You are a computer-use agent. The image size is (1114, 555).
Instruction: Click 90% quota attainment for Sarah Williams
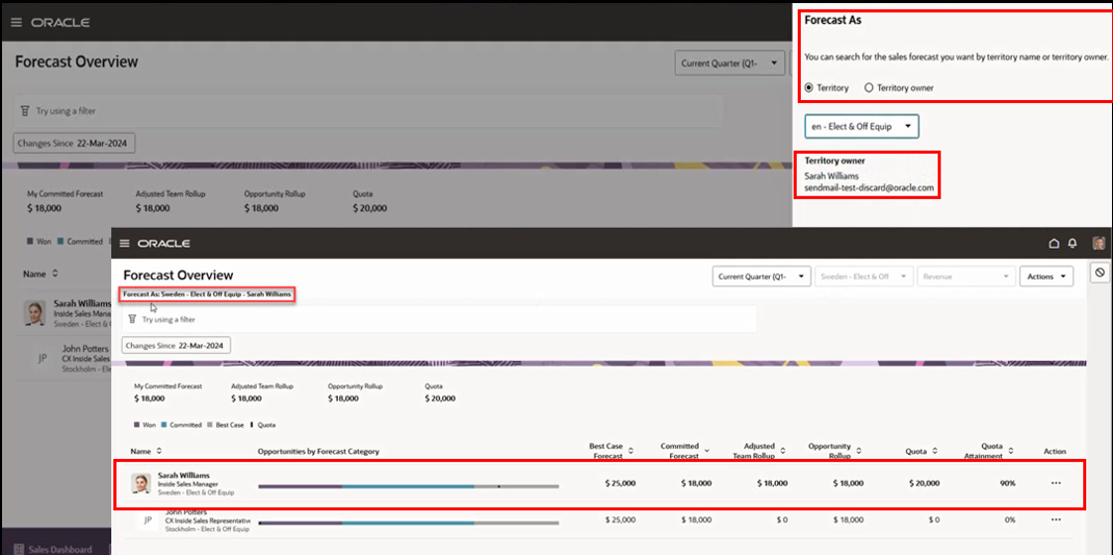click(x=1008, y=484)
